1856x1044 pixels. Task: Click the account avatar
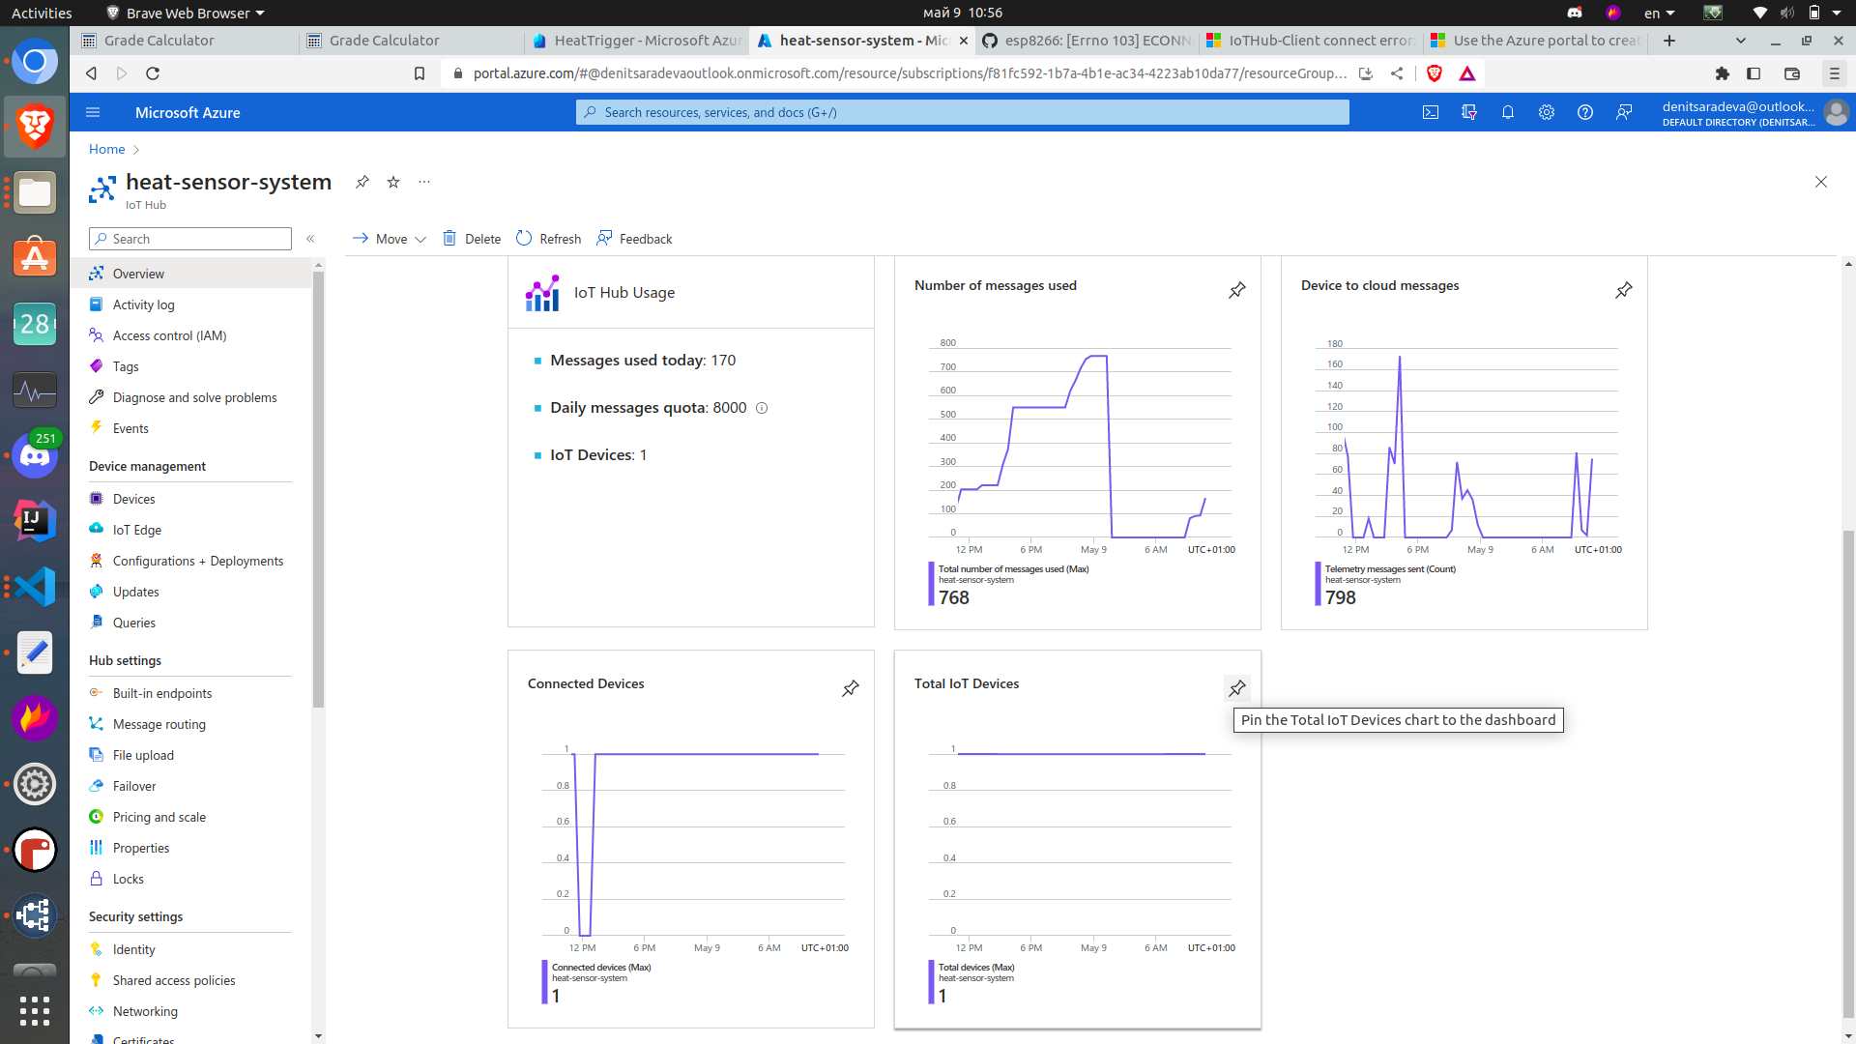coord(1836,112)
